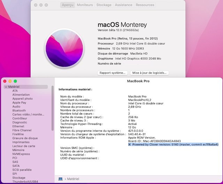Open the Moniteurs tab
223x184 pixels.
tap(85, 5)
